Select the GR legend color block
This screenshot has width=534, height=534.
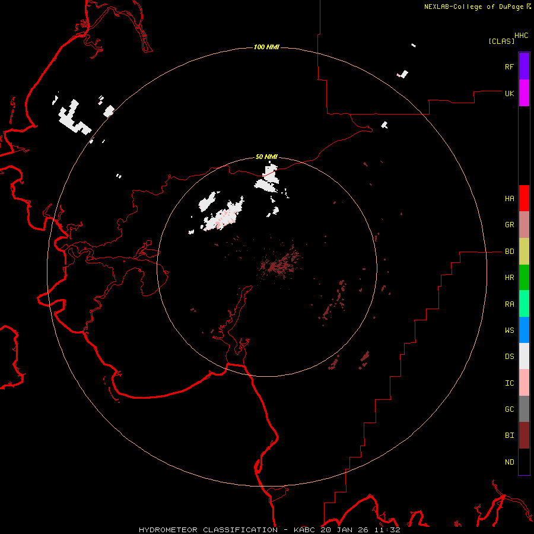click(x=524, y=225)
